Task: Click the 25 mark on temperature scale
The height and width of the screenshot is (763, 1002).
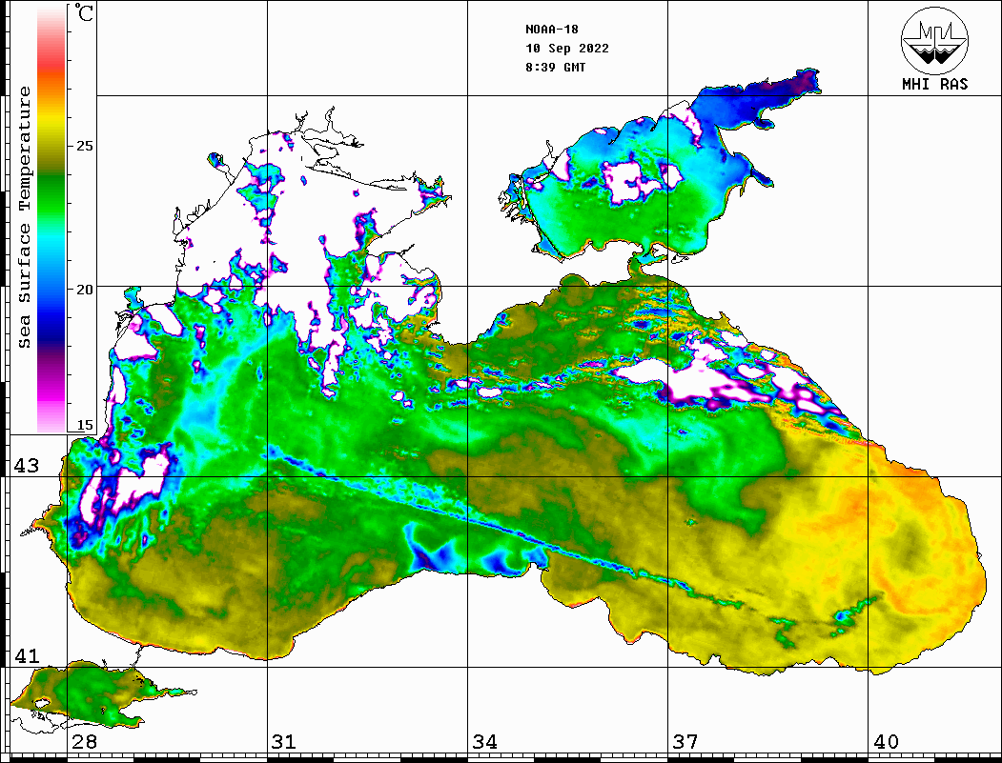Action: (x=84, y=146)
